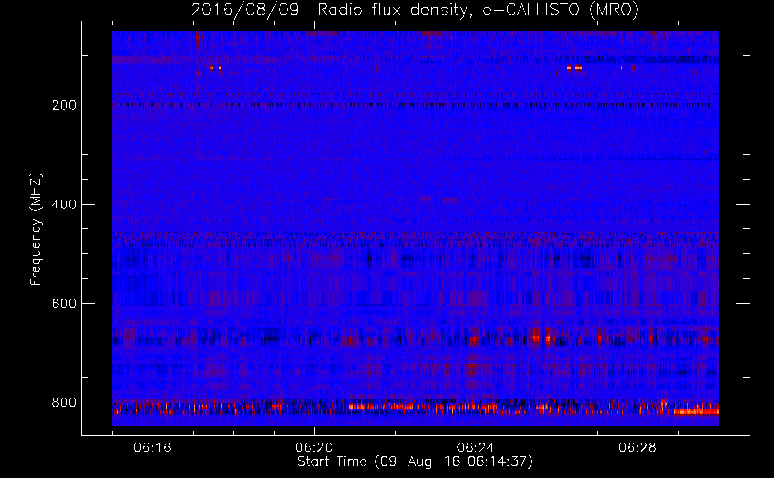Image resolution: width=774 pixels, height=478 pixels.
Task: Click the 06:16 time tick label
Action: [153, 448]
